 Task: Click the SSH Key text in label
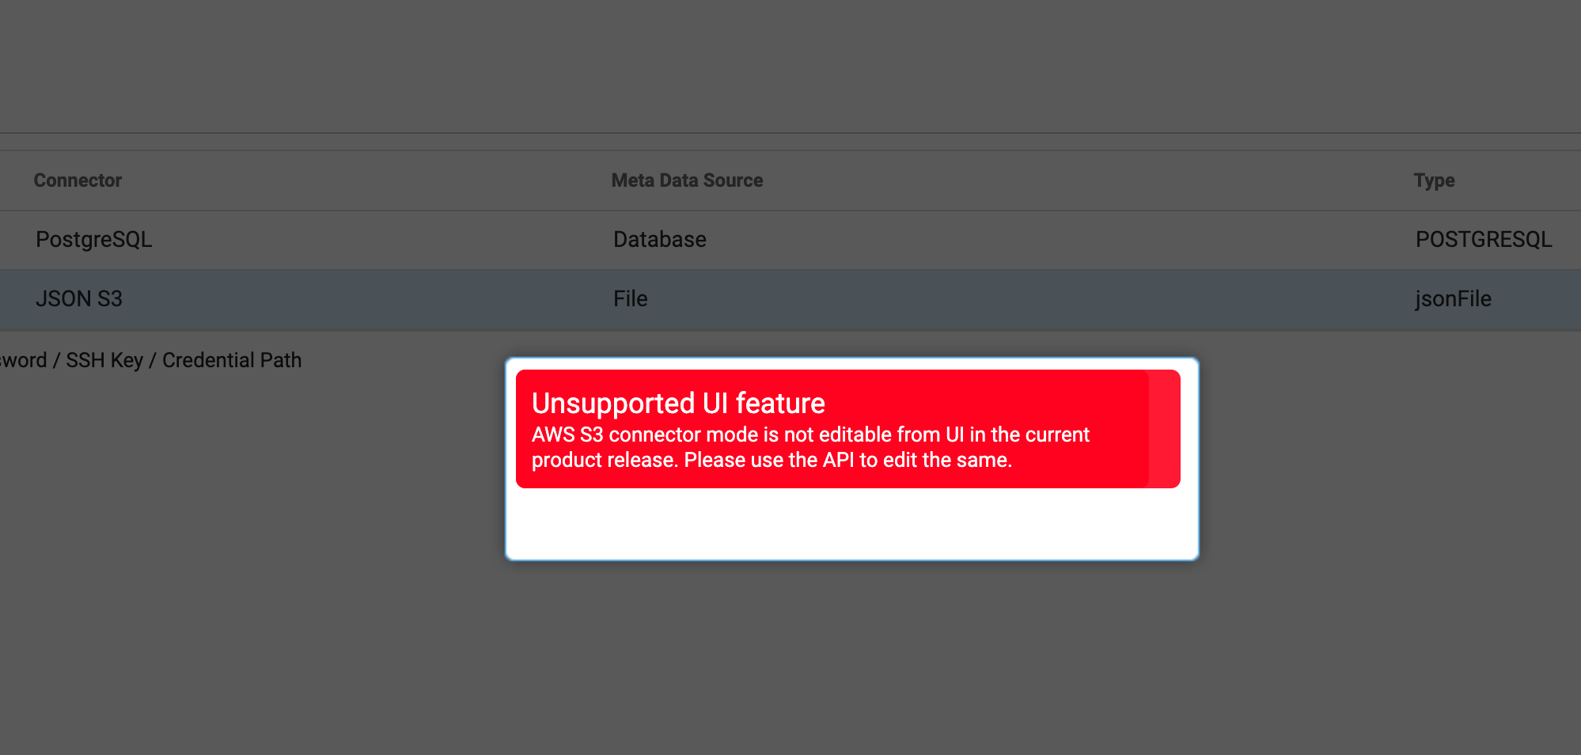coord(104,360)
